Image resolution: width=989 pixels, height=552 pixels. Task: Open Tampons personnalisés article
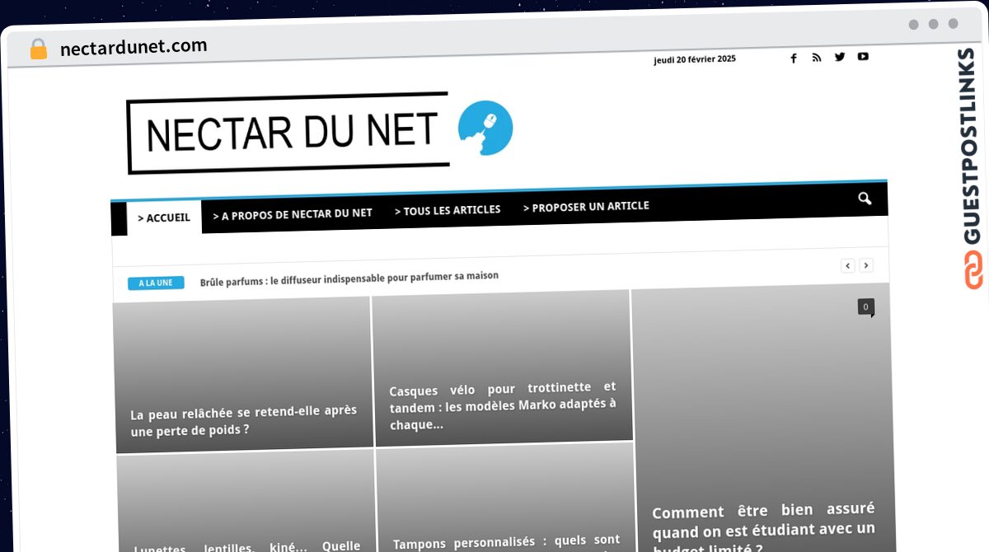pyautogui.click(x=506, y=542)
